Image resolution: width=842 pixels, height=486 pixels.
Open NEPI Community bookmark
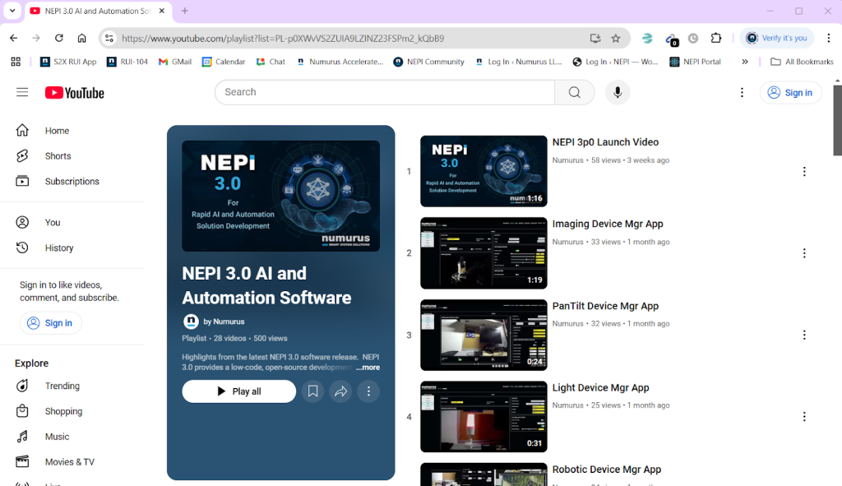click(428, 62)
